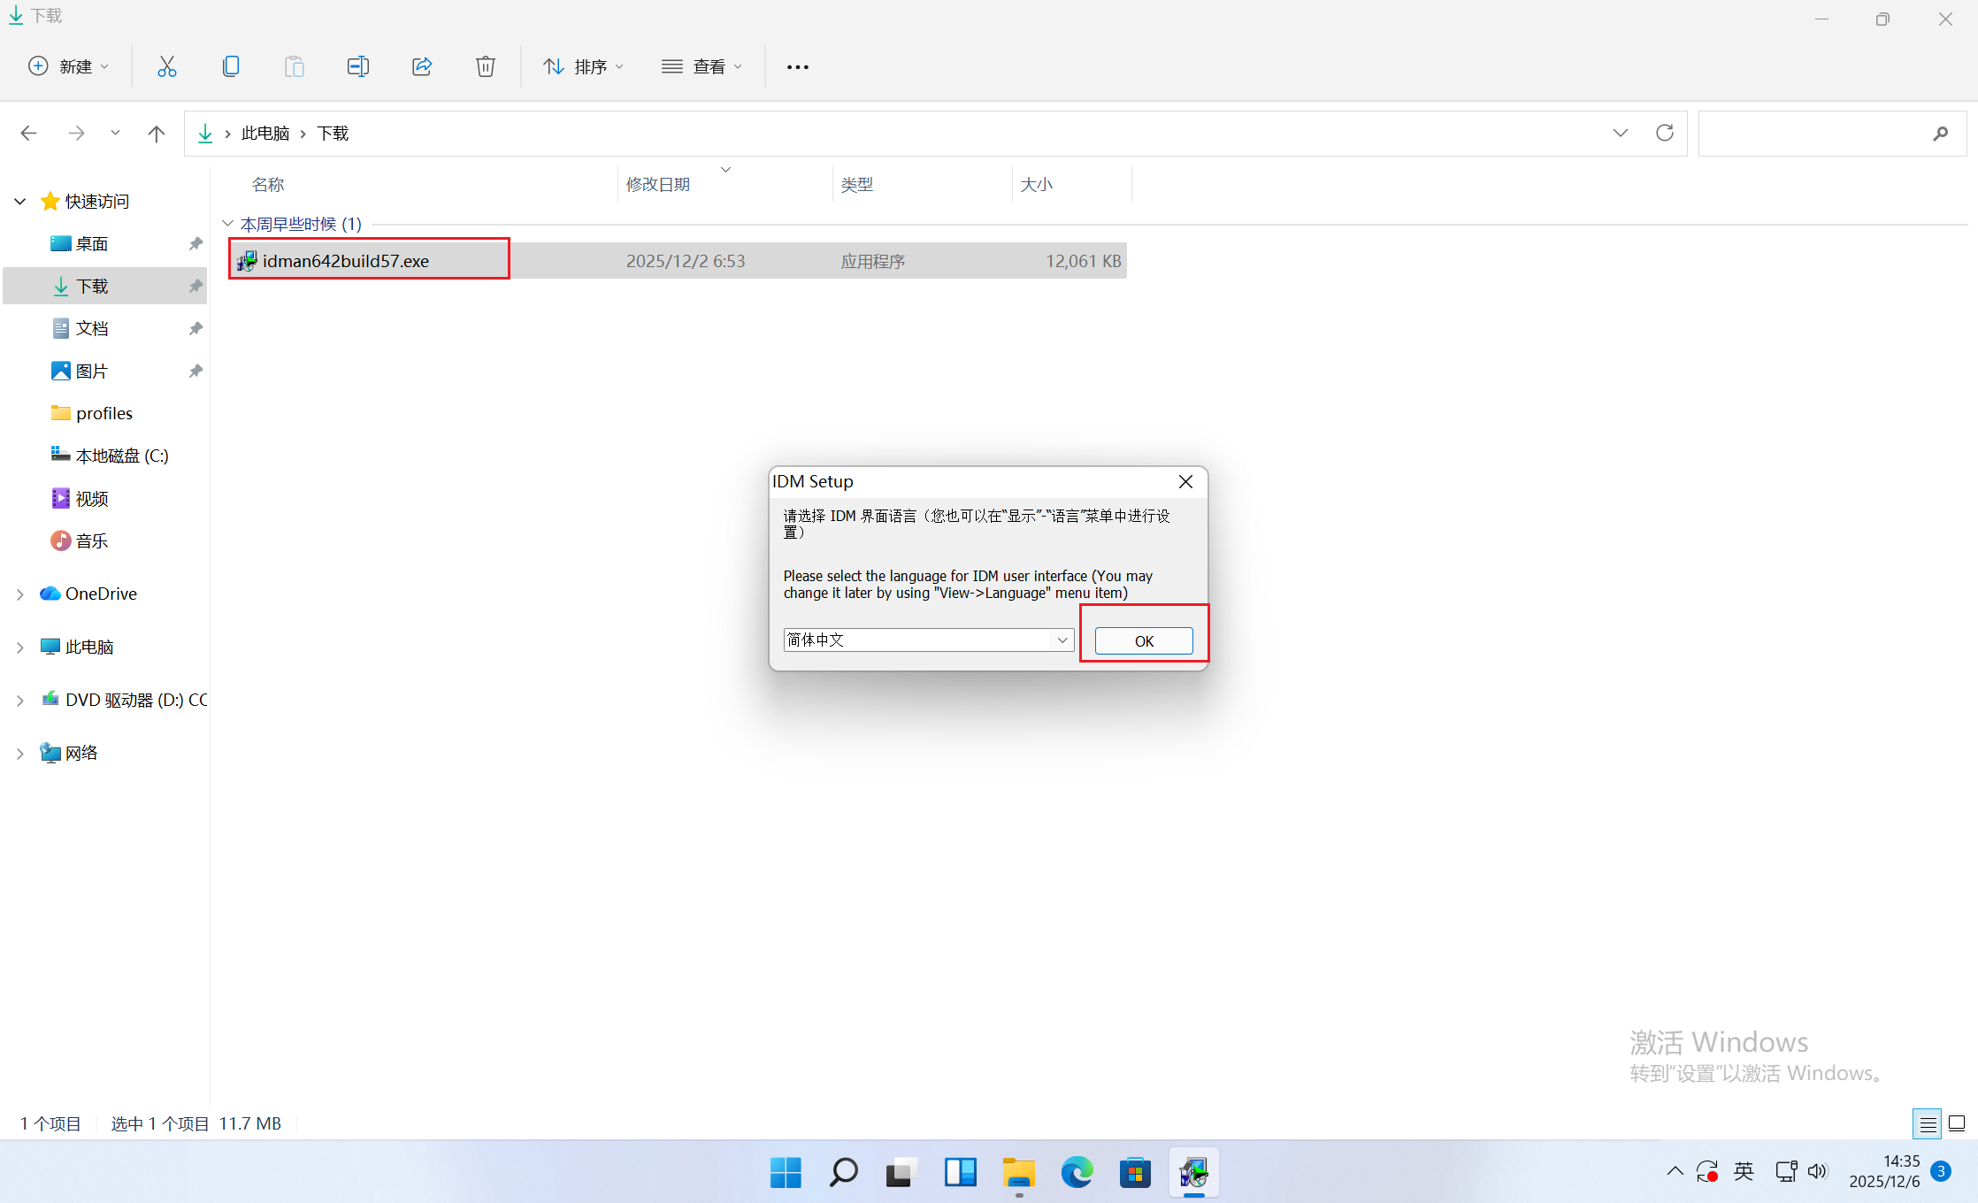Open the 排序 sort menu
The height and width of the screenshot is (1203, 1978).
(583, 66)
